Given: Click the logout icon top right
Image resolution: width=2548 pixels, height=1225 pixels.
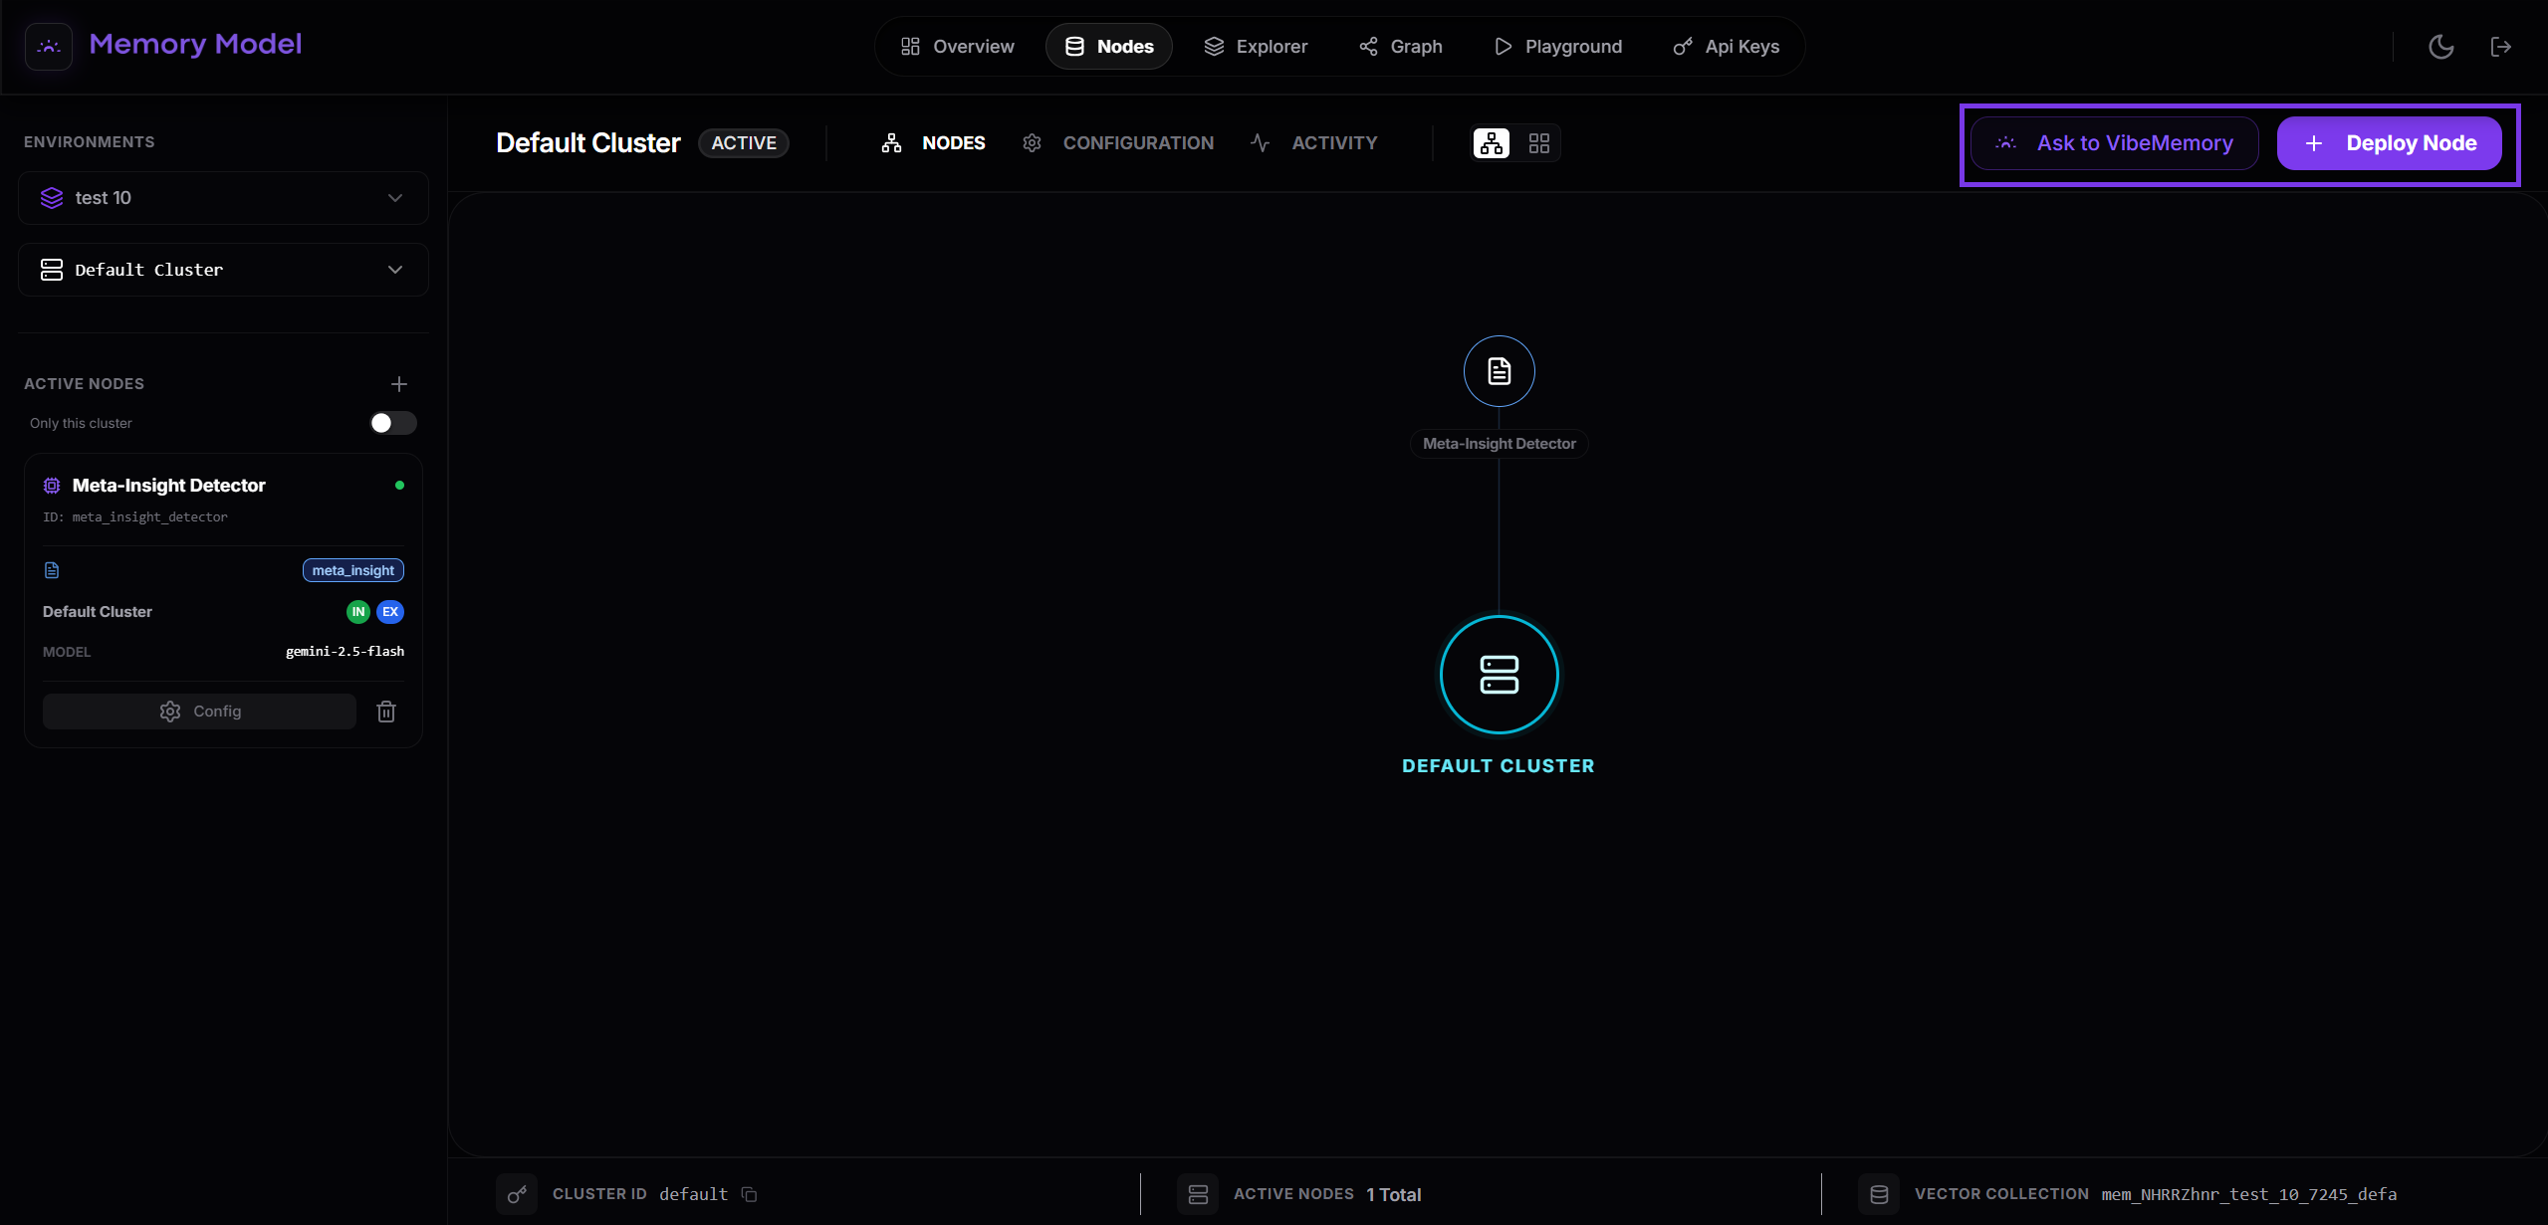Looking at the screenshot, I should point(2503,46).
